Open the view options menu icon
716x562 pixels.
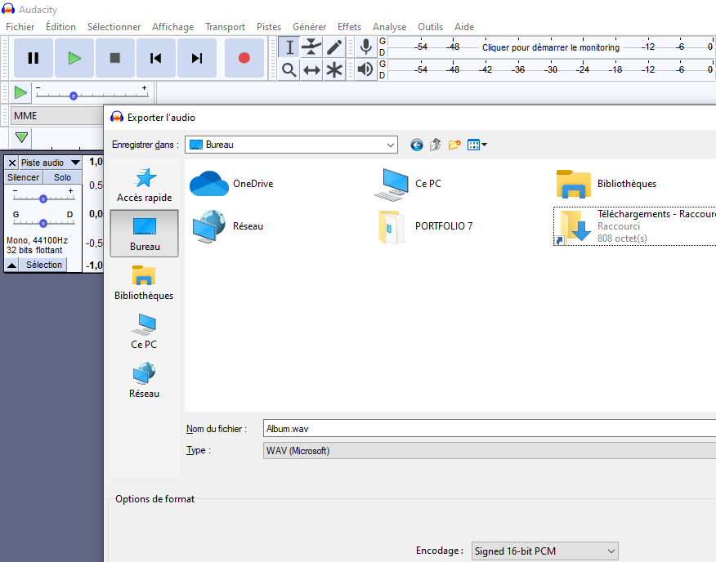point(477,145)
